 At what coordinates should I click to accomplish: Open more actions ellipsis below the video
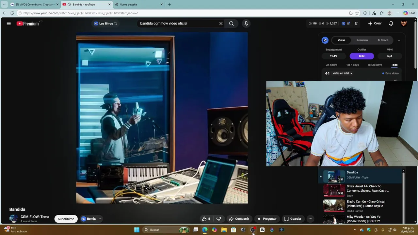310,219
